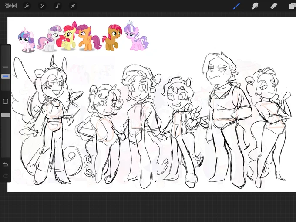This screenshot has height=222, width=296.
Task: Tap the square modify button on sidebar
Action: [6, 101]
